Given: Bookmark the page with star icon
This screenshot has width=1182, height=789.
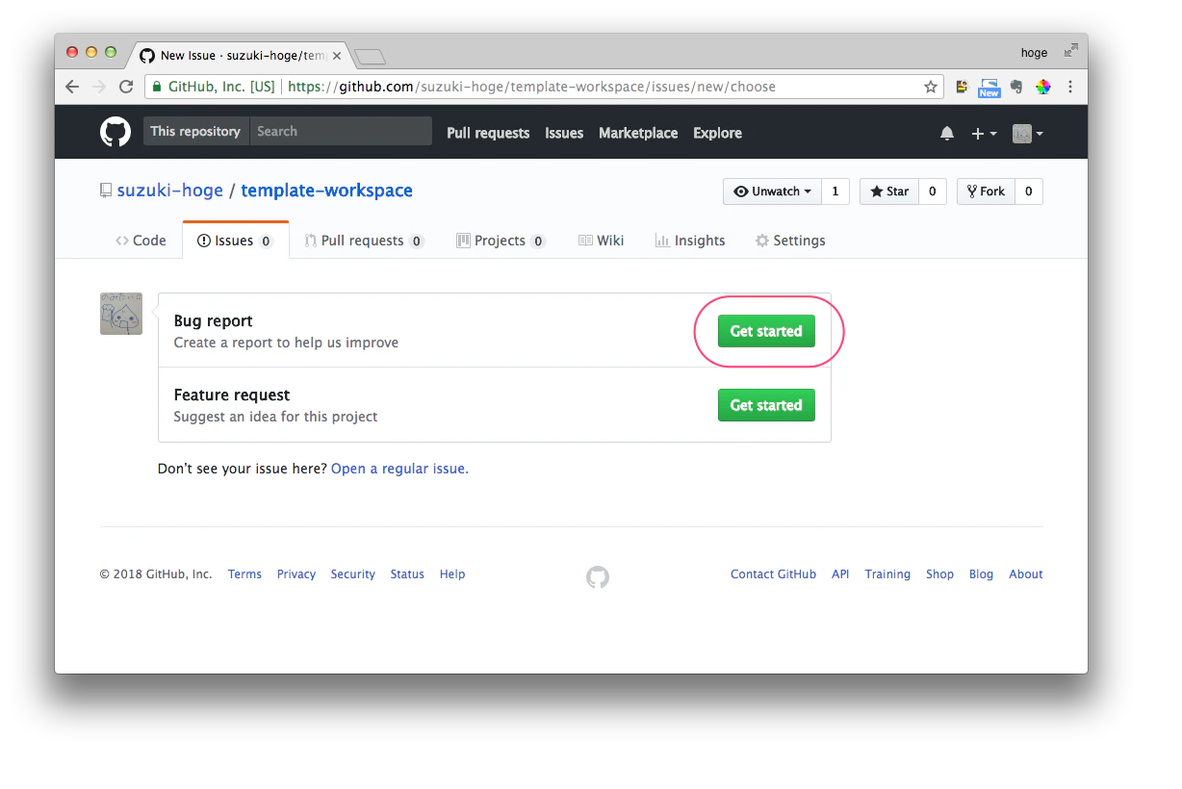Looking at the screenshot, I should pyautogui.click(x=930, y=87).
